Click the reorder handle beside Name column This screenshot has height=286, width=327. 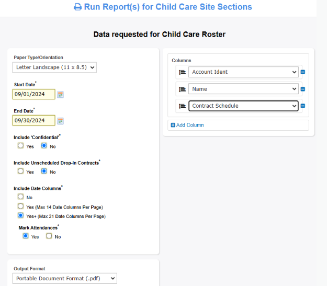coord(182,89)
